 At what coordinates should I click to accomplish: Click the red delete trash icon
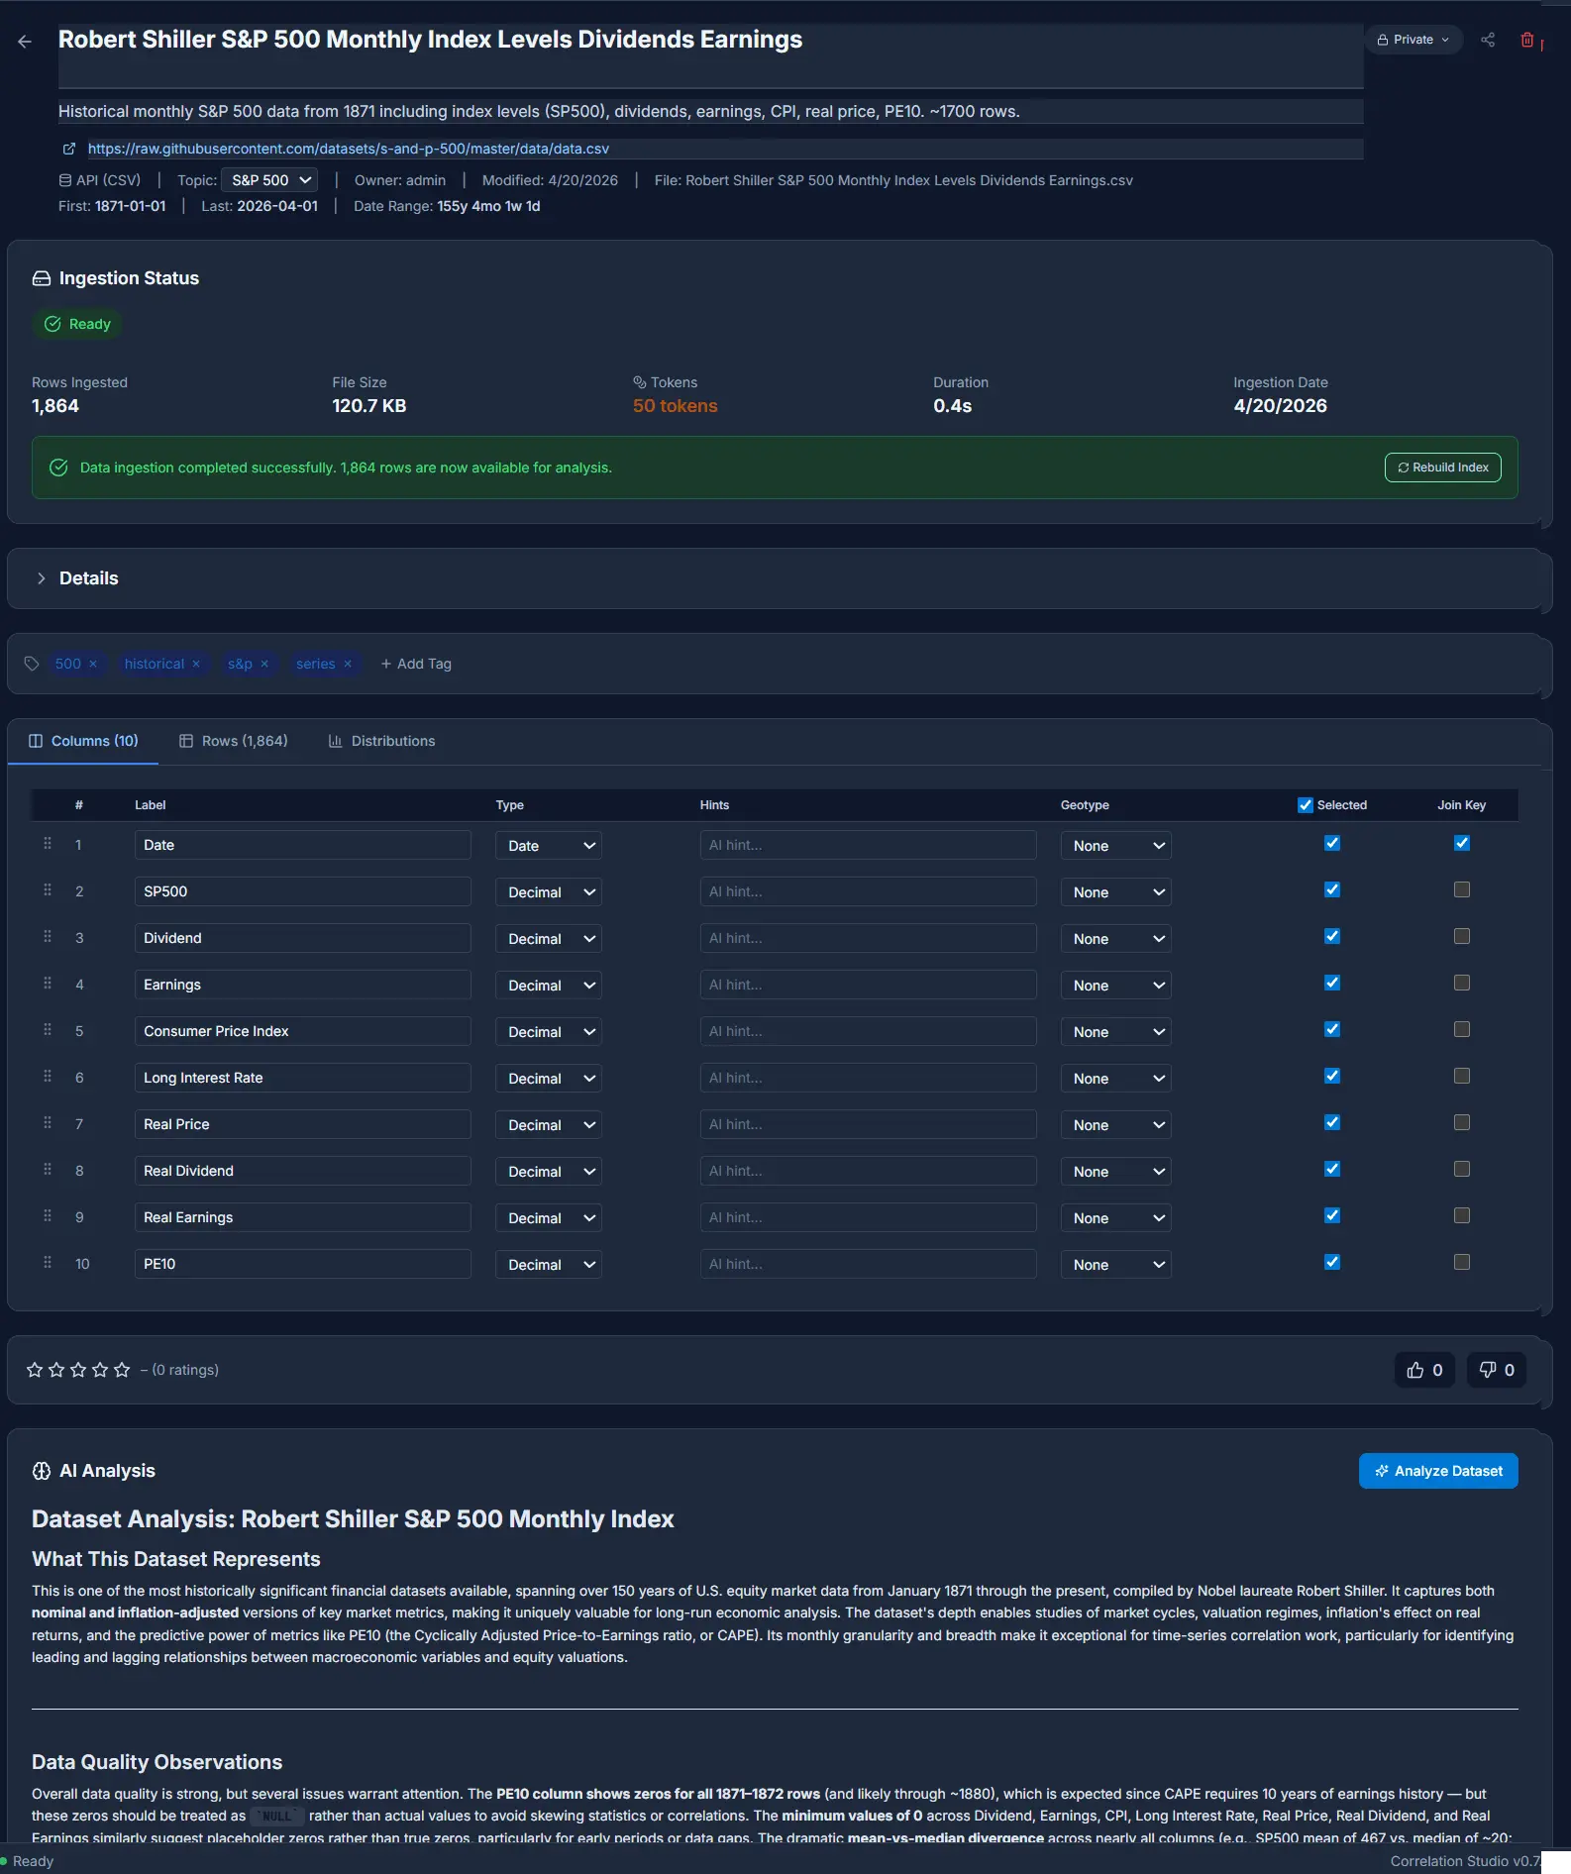(1527, 40)
